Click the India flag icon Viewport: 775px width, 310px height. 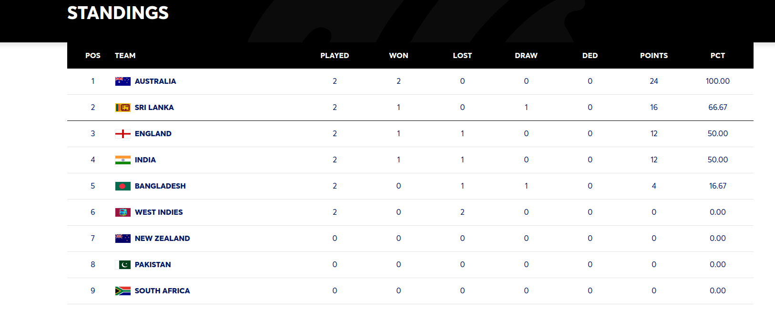pos(122,160)
